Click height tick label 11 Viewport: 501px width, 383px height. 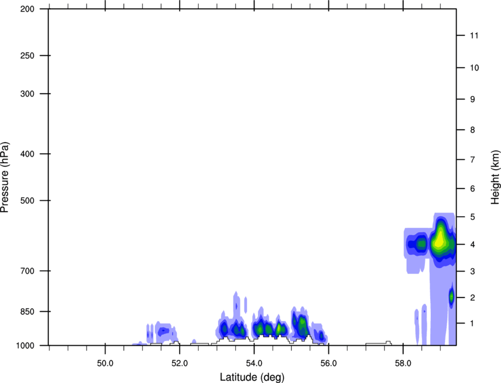(474, 35)
